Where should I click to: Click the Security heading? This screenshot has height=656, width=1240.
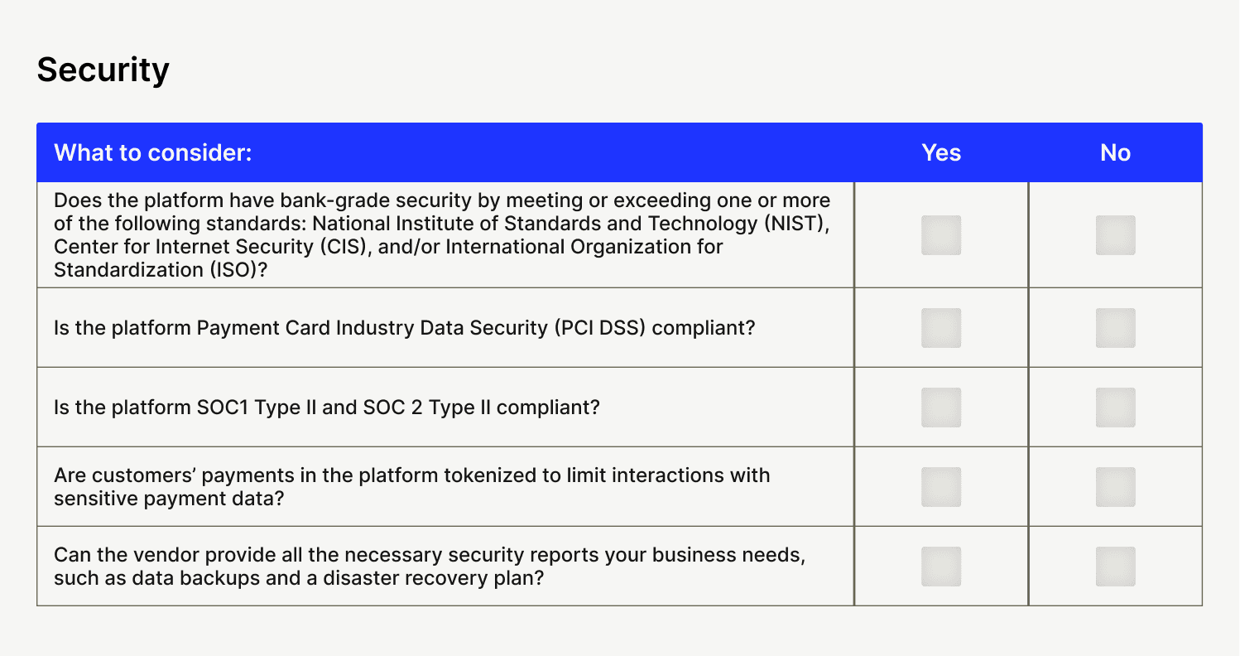tap(103, 70)
